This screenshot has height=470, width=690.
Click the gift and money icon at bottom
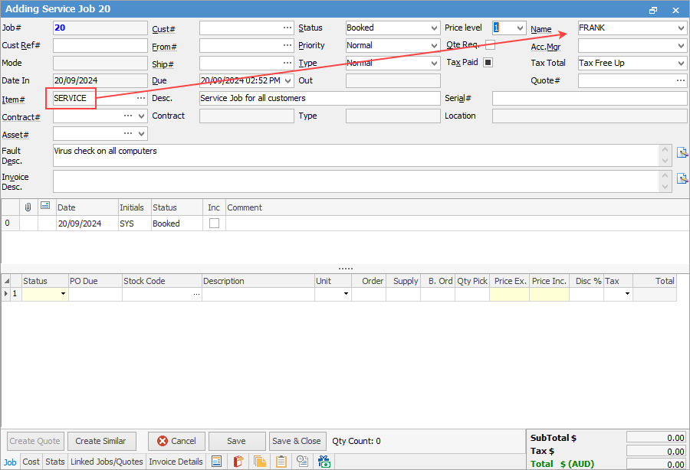coord(324,462)
